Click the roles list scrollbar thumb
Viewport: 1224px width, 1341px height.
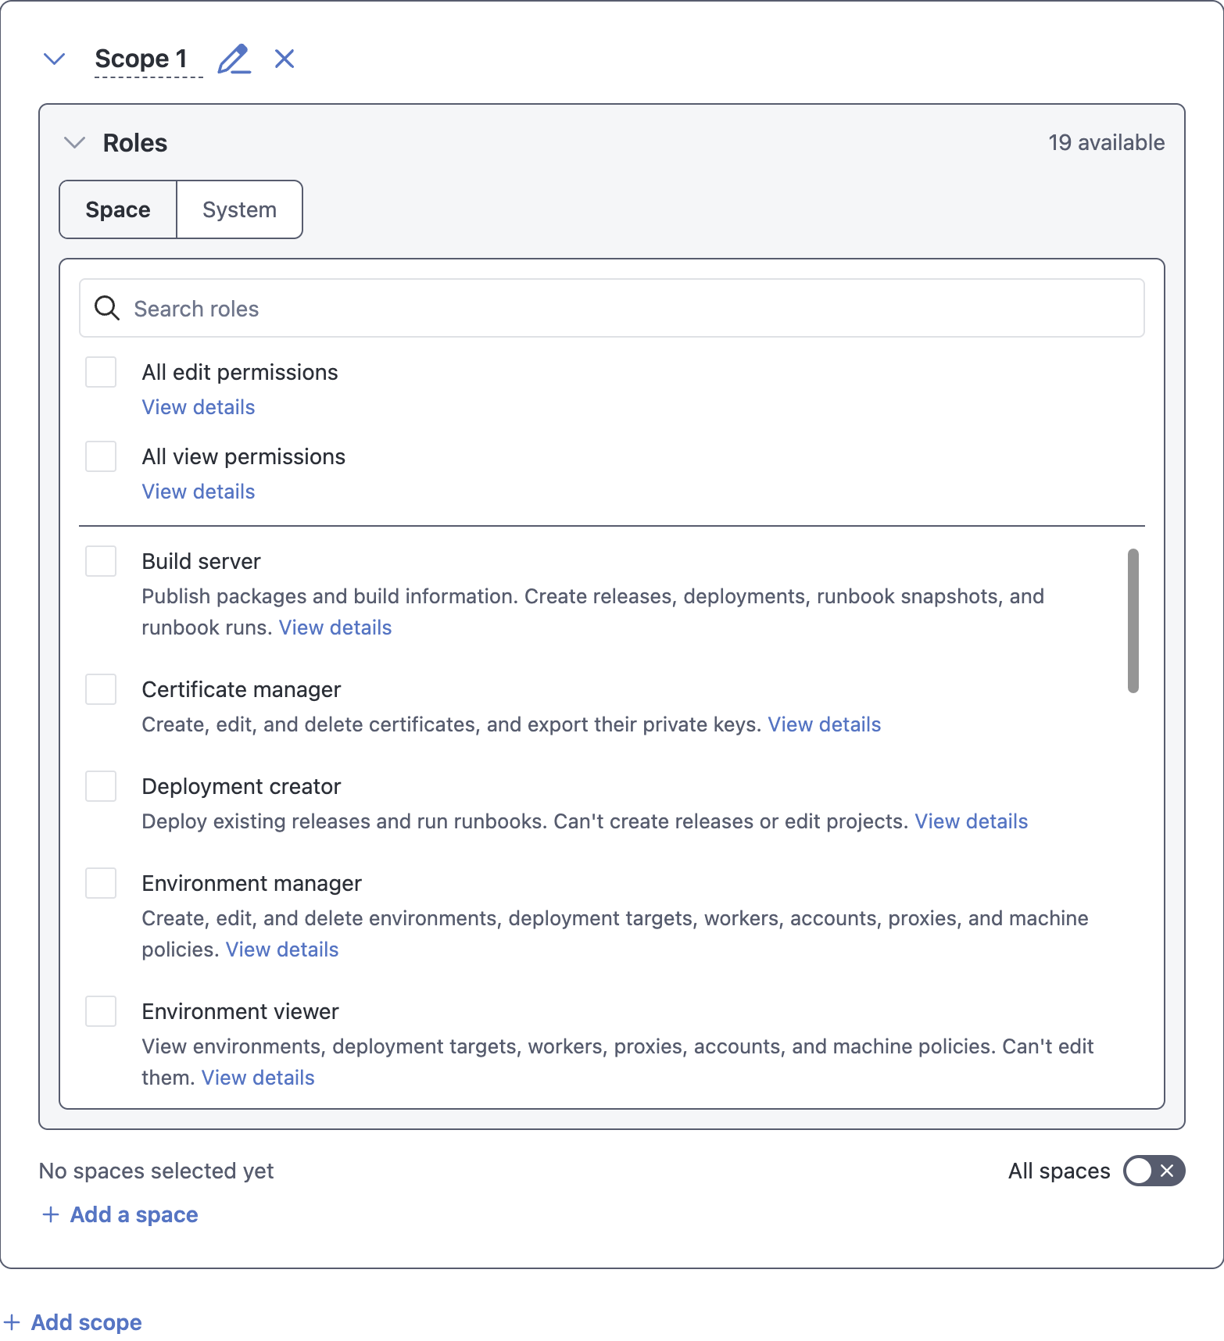click(x=1133, y=620)
